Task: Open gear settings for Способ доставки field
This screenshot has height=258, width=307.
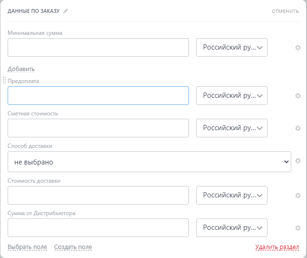Action: pyautogui.click(x=298, y=161)
